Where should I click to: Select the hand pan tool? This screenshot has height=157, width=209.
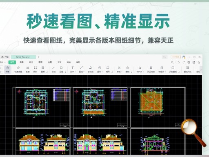7,69
